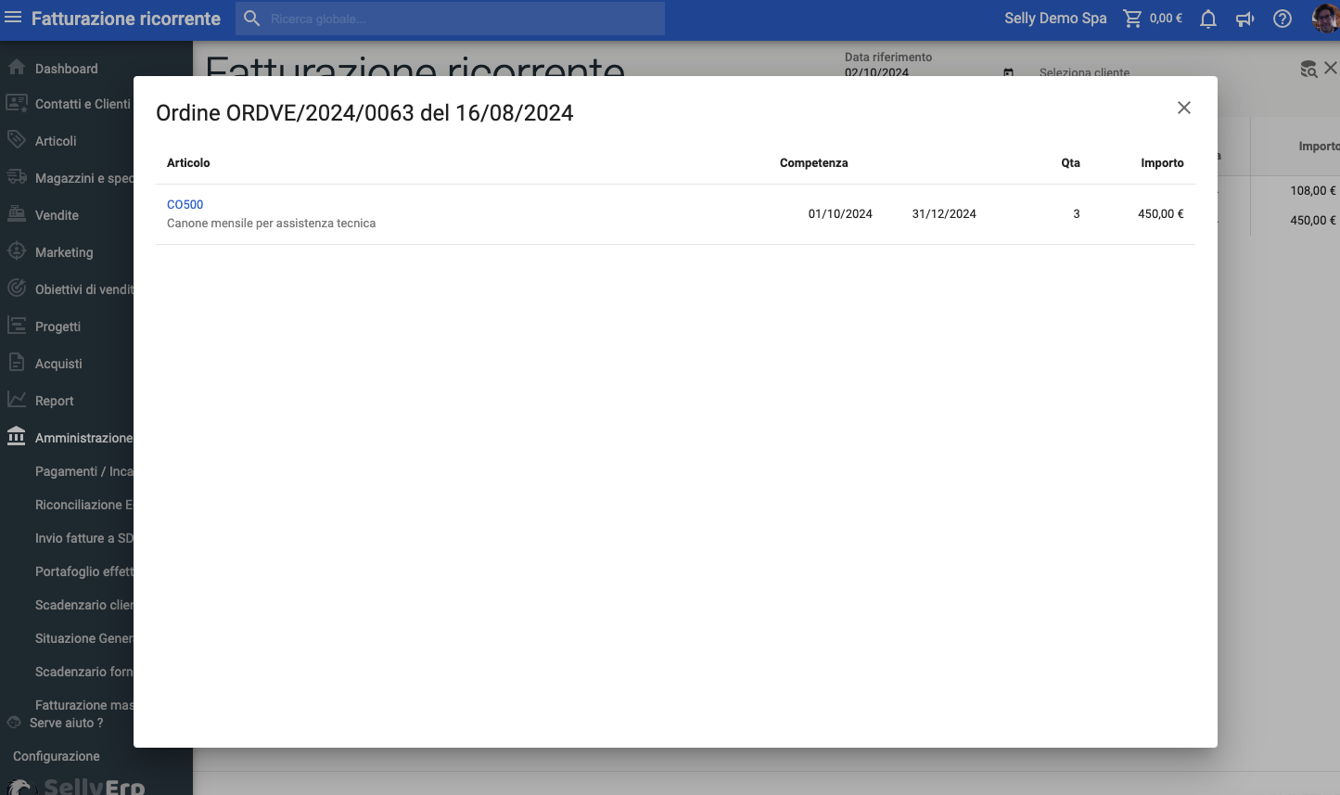Open Articoli in the sidebar

coord(56,141)
